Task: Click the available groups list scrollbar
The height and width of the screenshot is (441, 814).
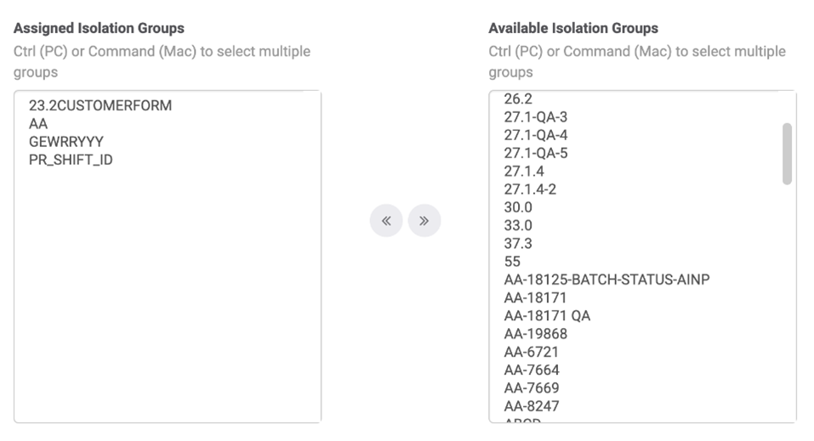Action: pos(787,154)
